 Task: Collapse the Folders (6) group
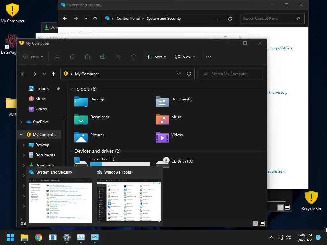71,89
